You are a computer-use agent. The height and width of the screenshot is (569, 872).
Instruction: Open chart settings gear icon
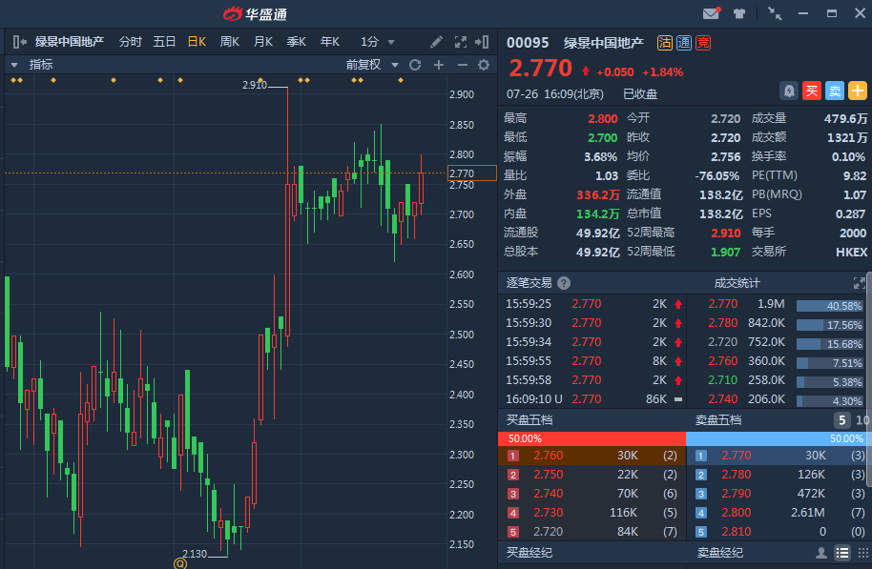point(484,65)
